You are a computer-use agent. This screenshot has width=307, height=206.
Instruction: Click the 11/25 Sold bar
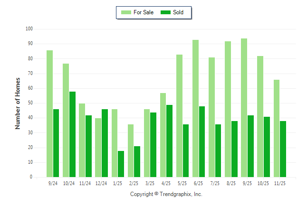pos(283,149)
